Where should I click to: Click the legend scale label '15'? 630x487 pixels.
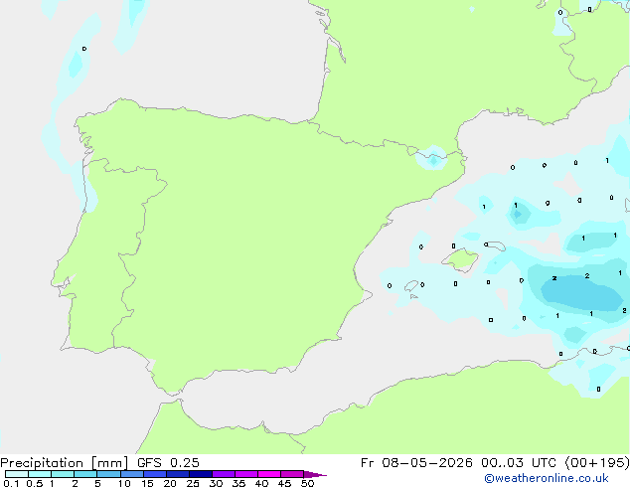(x=147, y=483)
